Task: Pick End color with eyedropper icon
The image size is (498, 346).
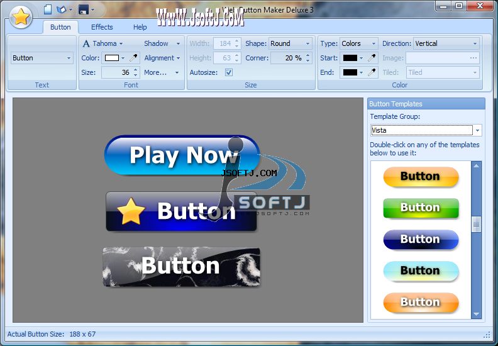Action: (372, 72)
